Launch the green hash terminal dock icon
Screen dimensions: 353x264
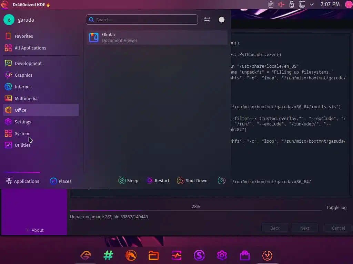(x=108, y=255)
